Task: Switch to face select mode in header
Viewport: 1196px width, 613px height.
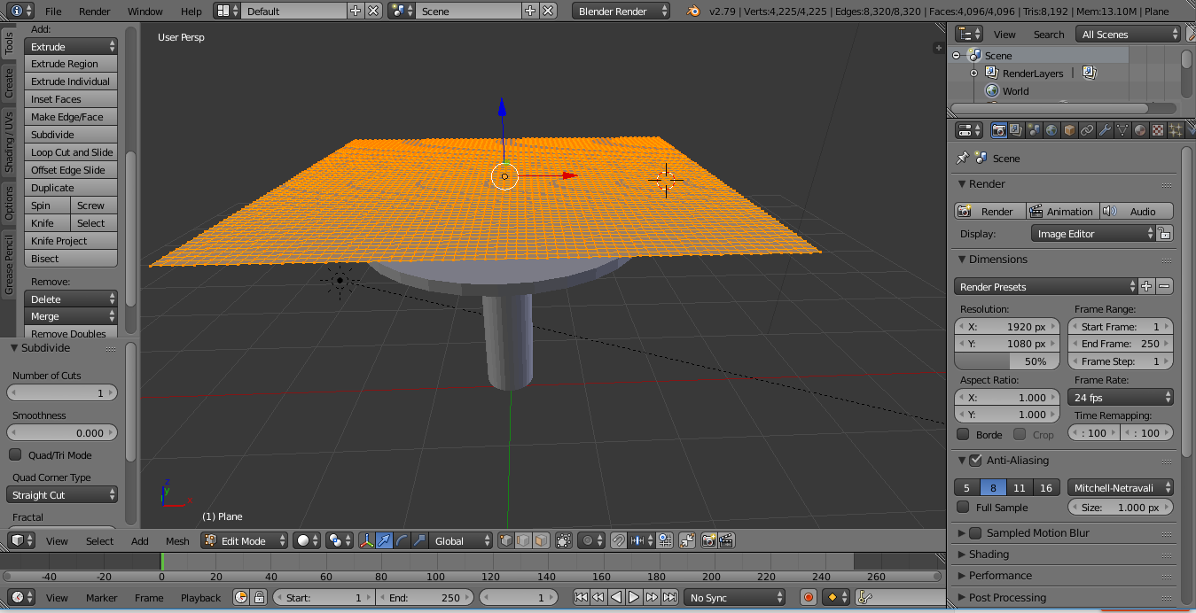Action: click(x=541, y=540)
